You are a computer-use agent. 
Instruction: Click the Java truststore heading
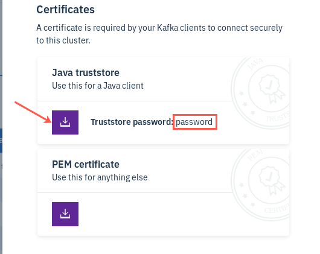[x=86, y=72]
